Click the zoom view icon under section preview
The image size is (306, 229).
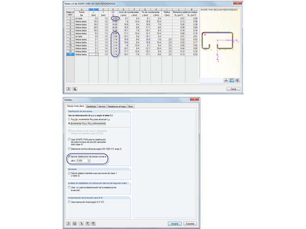click(x=237, y=80)
